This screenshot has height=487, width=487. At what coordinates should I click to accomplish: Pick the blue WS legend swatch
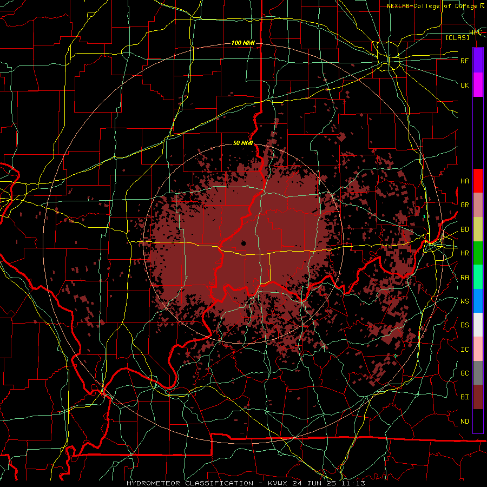(x=478, y=301)
